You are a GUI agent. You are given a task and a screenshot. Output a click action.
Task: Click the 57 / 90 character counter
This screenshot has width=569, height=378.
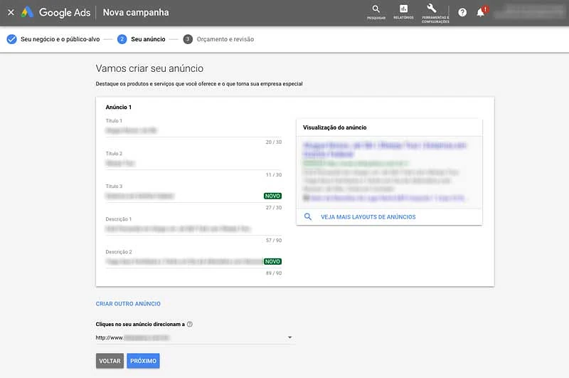click(274, 241)
